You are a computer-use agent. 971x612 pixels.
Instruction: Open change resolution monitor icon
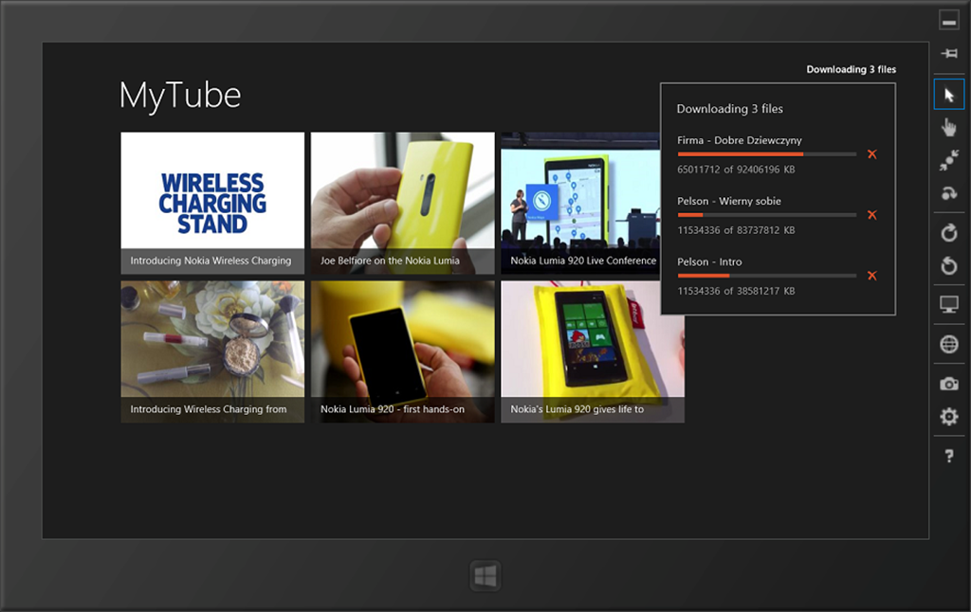coord(948,304)
